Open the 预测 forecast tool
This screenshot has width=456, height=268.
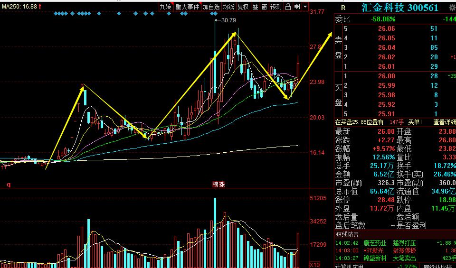276,7
